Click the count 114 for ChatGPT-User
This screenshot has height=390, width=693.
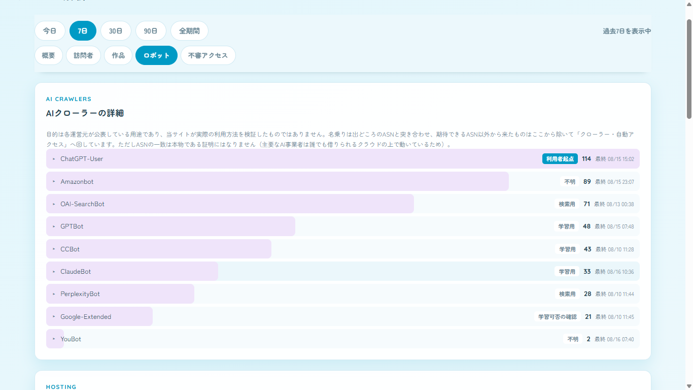coord(586,159)
